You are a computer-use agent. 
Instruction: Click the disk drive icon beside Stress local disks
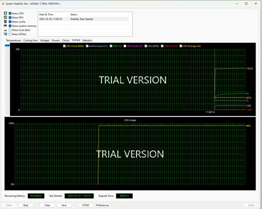click(5, 30)
